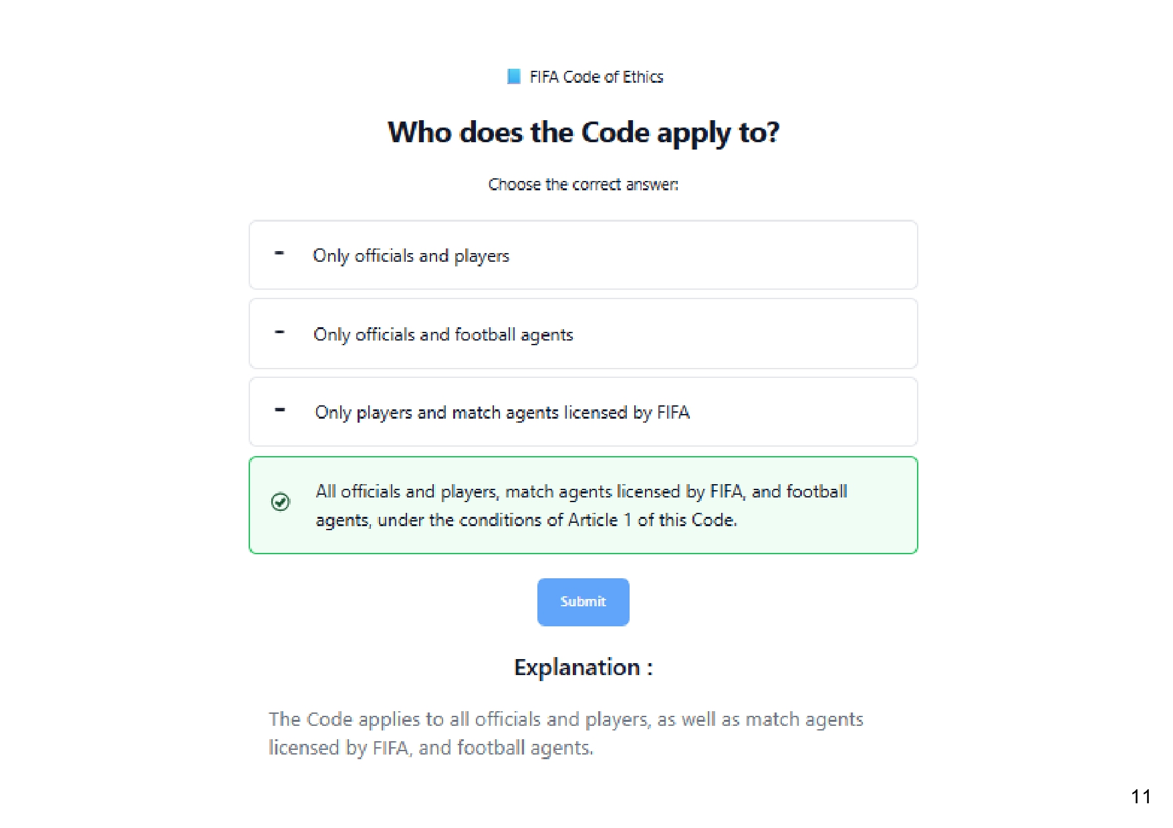Viewport: 1173px width, 828px height.
Task: Click the explanation paragraph text
Action: click(x=566, y=733)
